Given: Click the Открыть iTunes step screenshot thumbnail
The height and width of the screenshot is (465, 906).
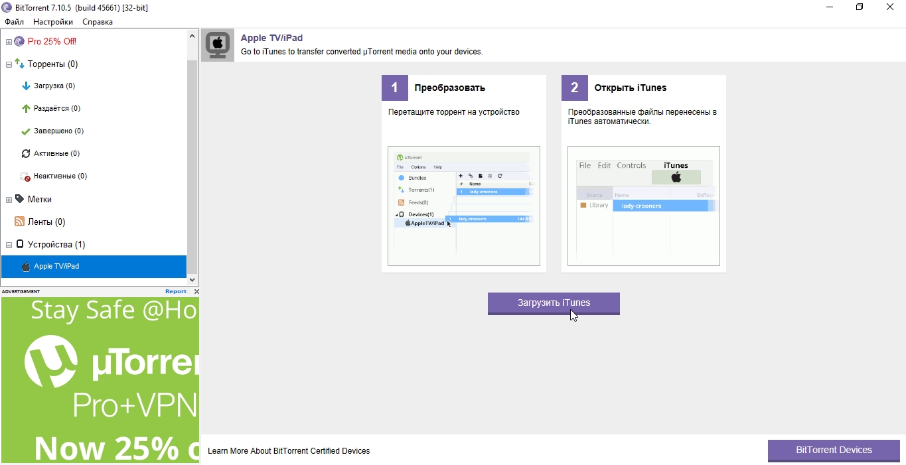Looking at the screenshot, I should pyautogui.click(x=644, y=206).
